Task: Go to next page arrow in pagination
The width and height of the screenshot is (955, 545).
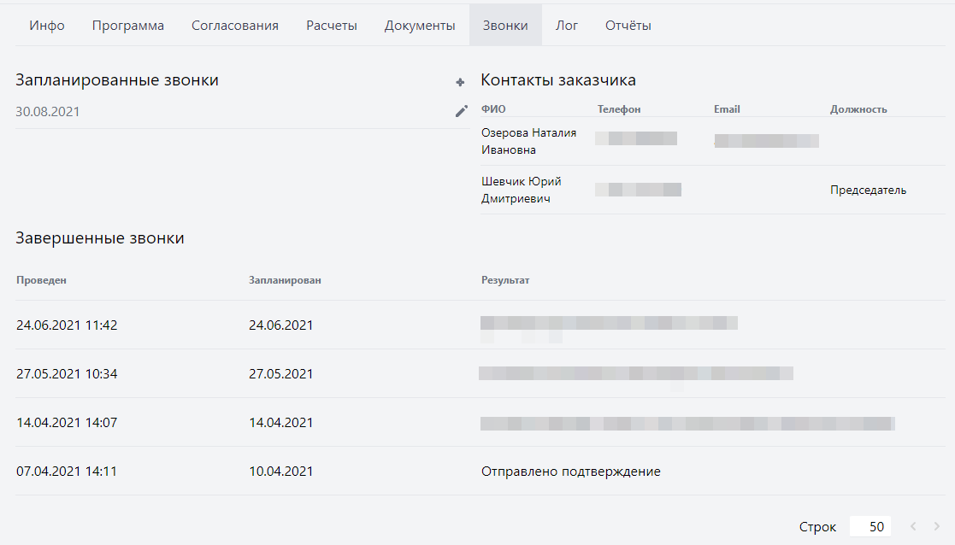Action: (937, 526)
